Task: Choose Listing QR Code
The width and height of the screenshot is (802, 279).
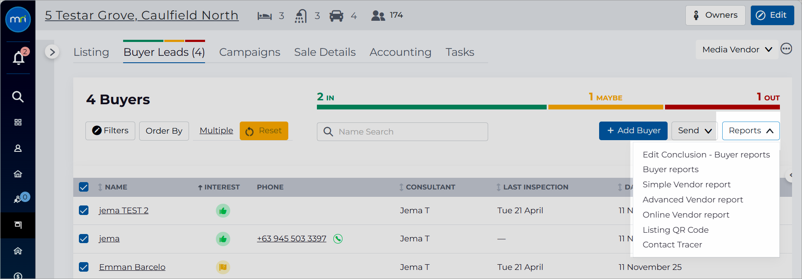Action: coord(675,230)
